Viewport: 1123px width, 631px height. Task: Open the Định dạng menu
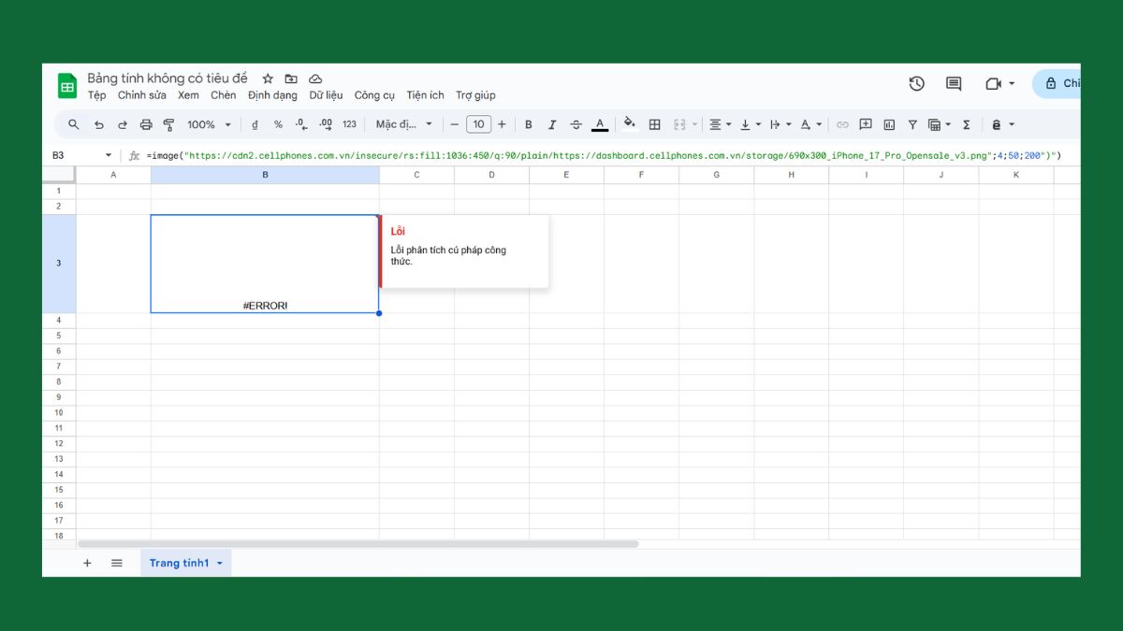(272, 94)
